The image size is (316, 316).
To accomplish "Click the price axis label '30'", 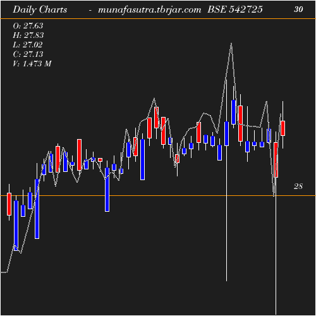I will [x=298, y=9].
